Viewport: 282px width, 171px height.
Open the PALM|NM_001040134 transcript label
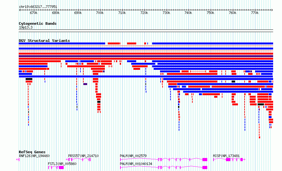coord(136,164)
